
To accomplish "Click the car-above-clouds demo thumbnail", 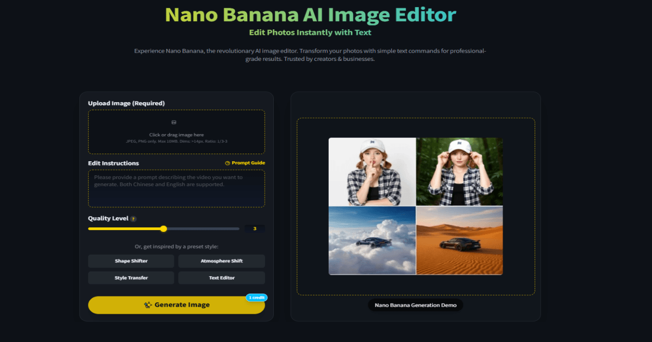I will [372, 240].
